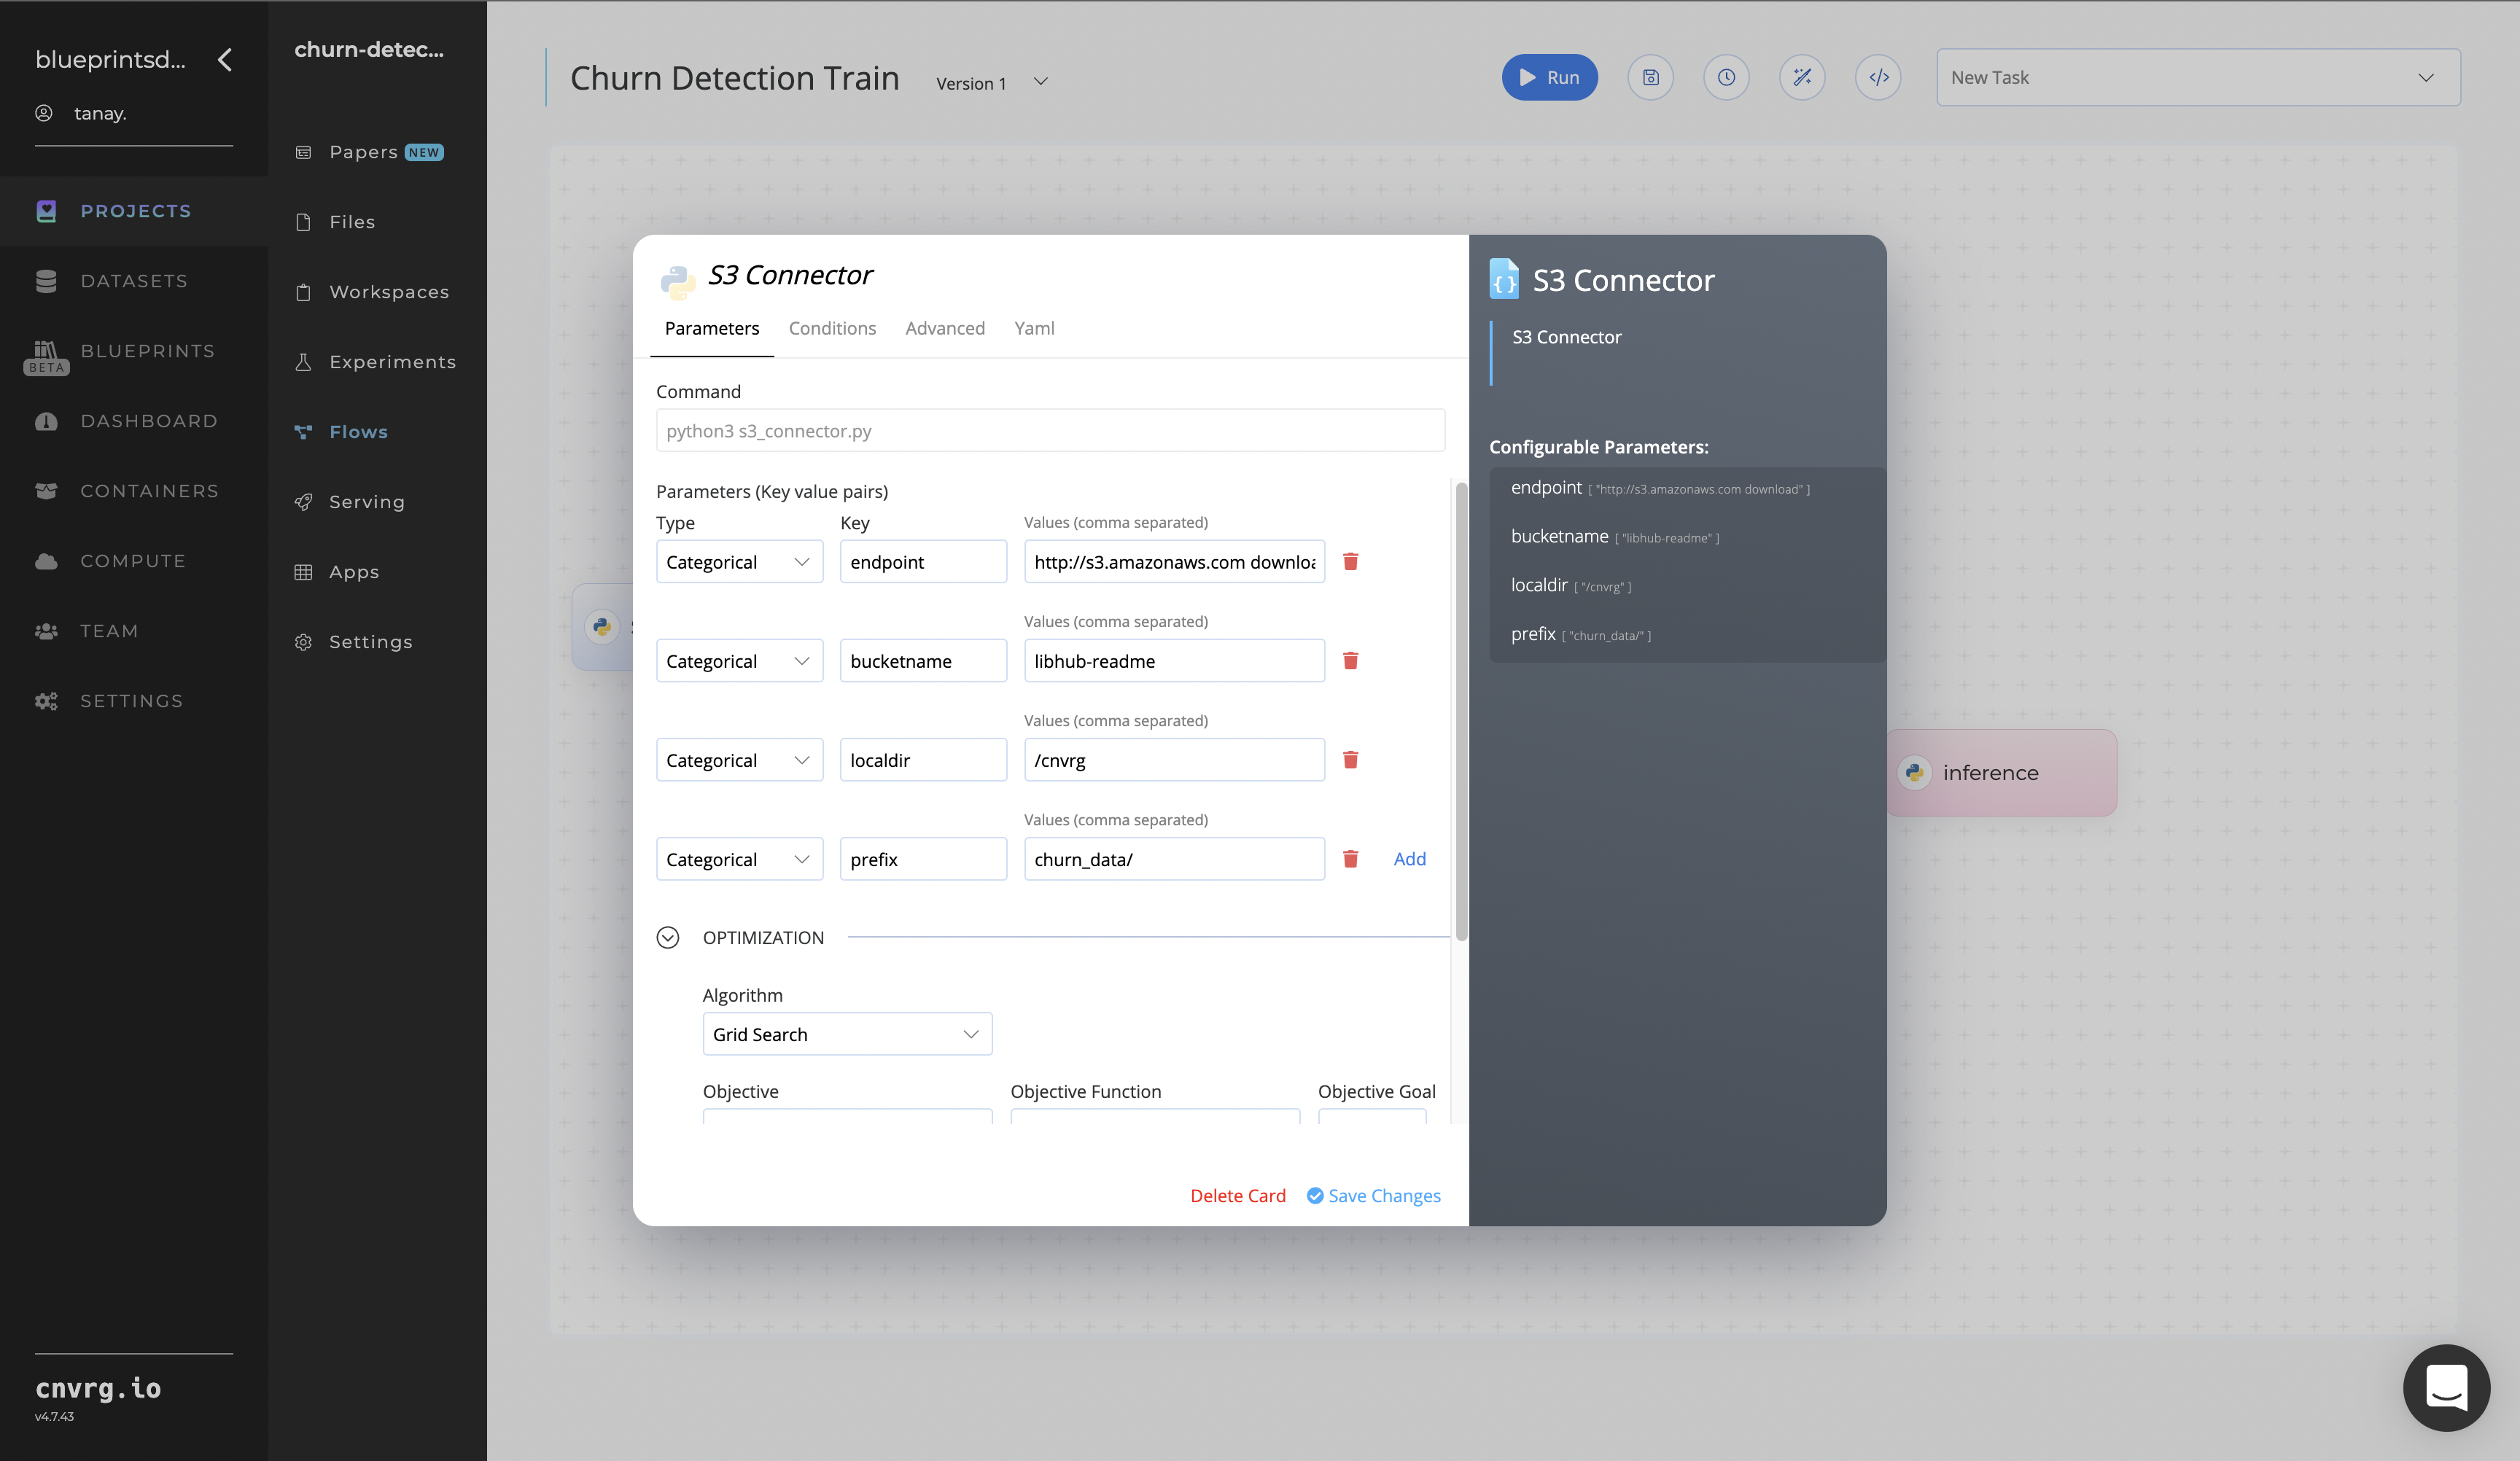Click the inference node icon on canvas

[1915, 772]
